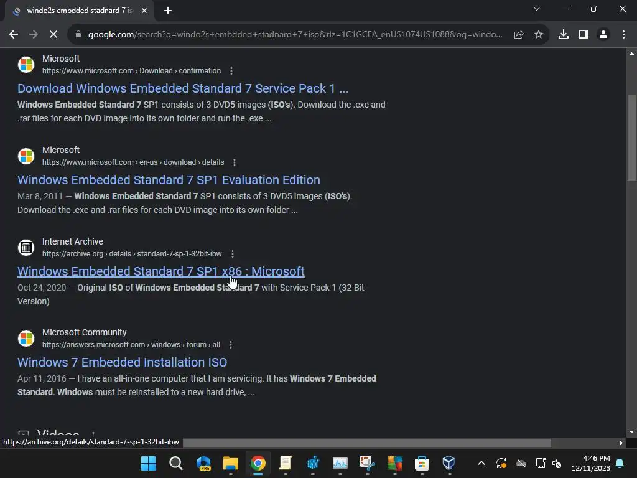Screen dimensions: 637x478
Task: Switch to Chrome in the taskbar
Action: 258,463
